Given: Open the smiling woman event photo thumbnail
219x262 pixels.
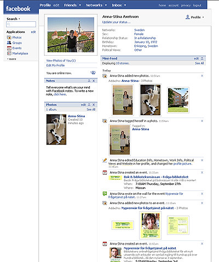Looking at the screenshot, I should tap(150, 225).
